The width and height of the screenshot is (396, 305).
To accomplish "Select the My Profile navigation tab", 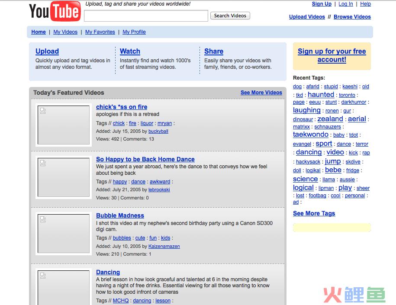I will click(134, 32).
